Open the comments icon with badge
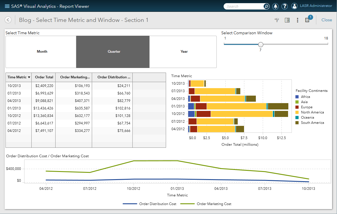 tap(307, 20)
